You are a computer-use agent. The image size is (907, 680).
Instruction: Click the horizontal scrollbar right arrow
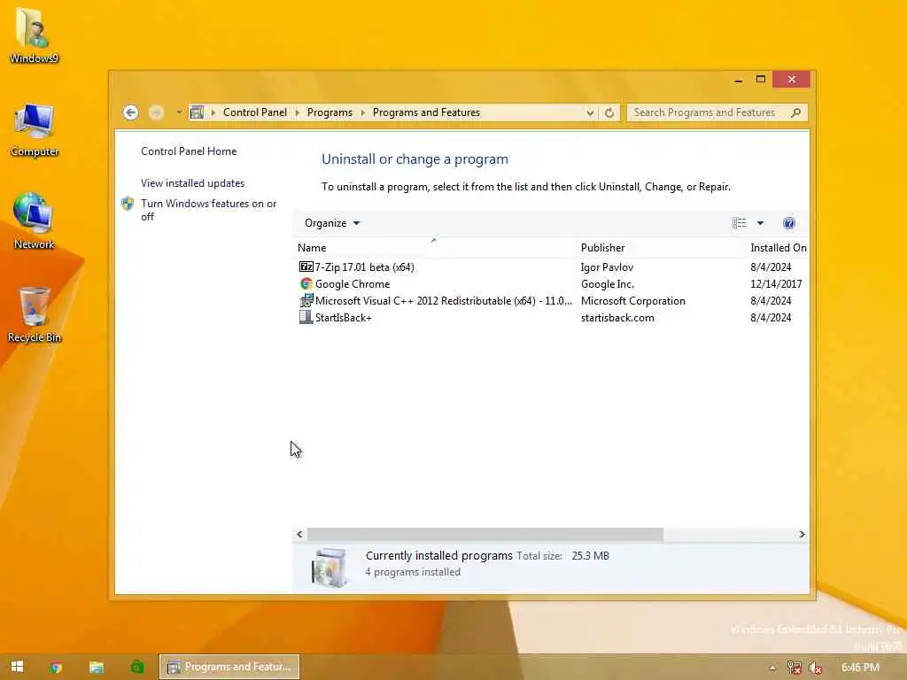802,534
